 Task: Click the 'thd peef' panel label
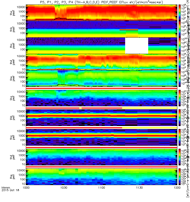[12, 62]
